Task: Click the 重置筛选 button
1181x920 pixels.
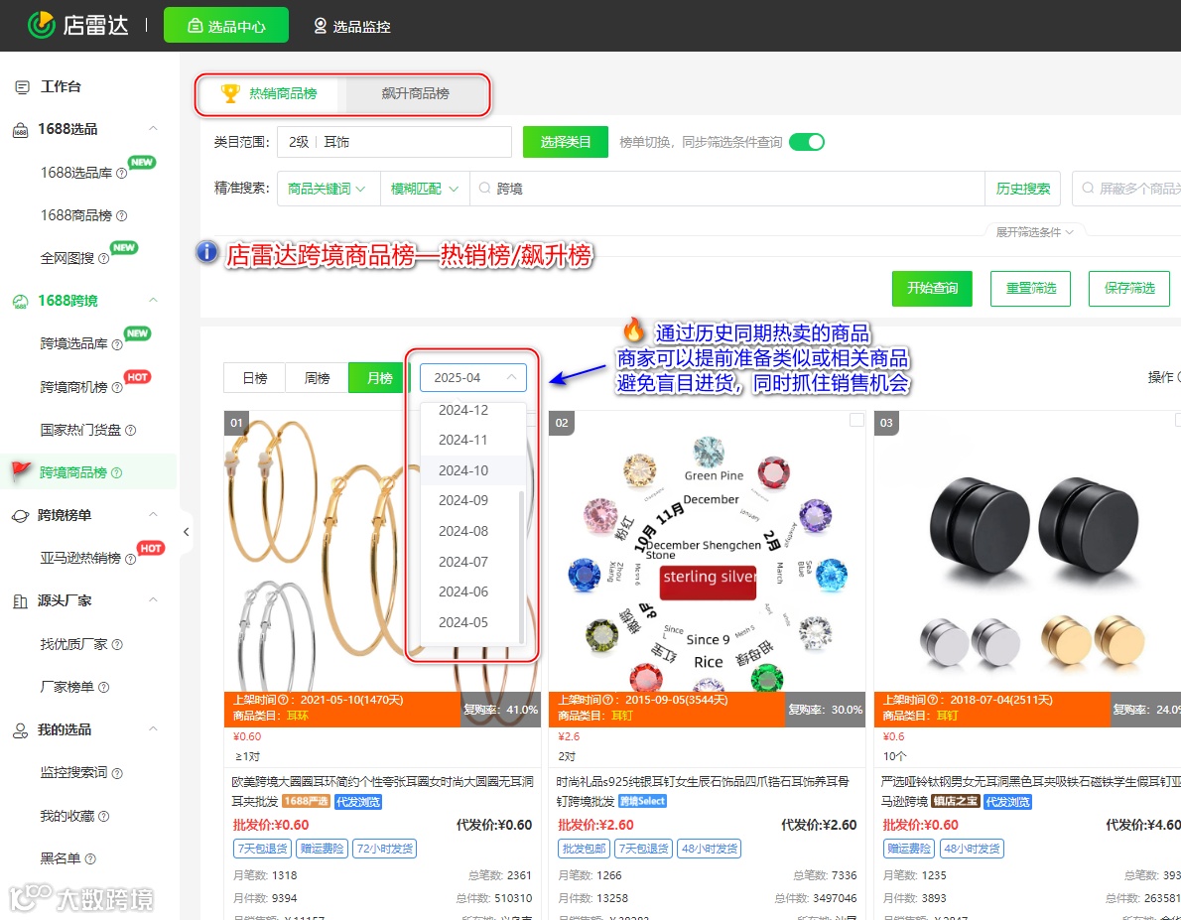Action: coord(1030,289)
